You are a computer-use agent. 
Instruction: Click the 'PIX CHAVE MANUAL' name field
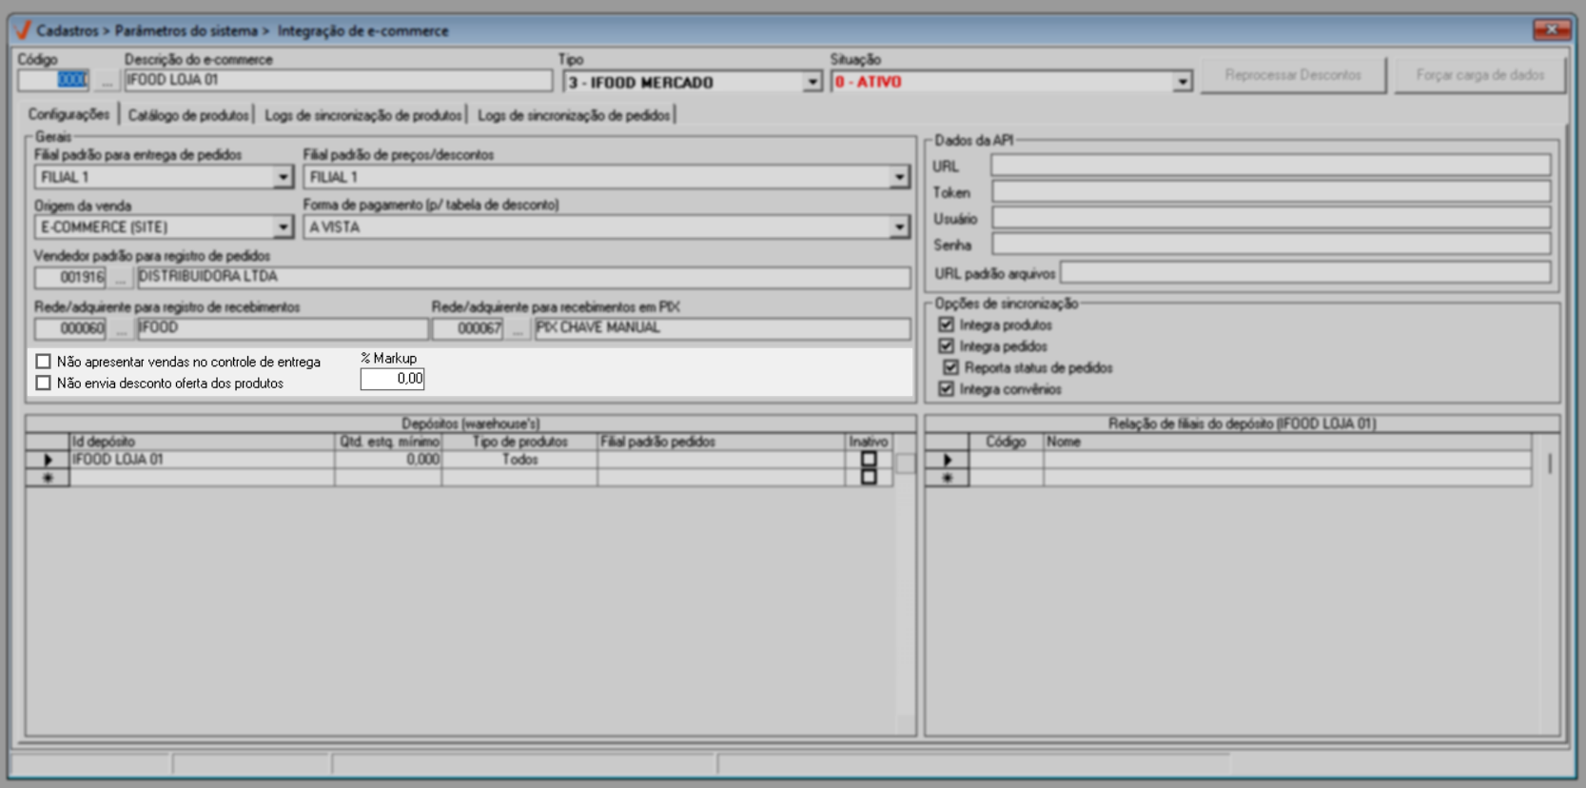(722, 329)
